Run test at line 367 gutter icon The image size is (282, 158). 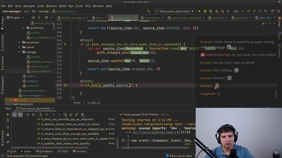(x=66, y=44)
